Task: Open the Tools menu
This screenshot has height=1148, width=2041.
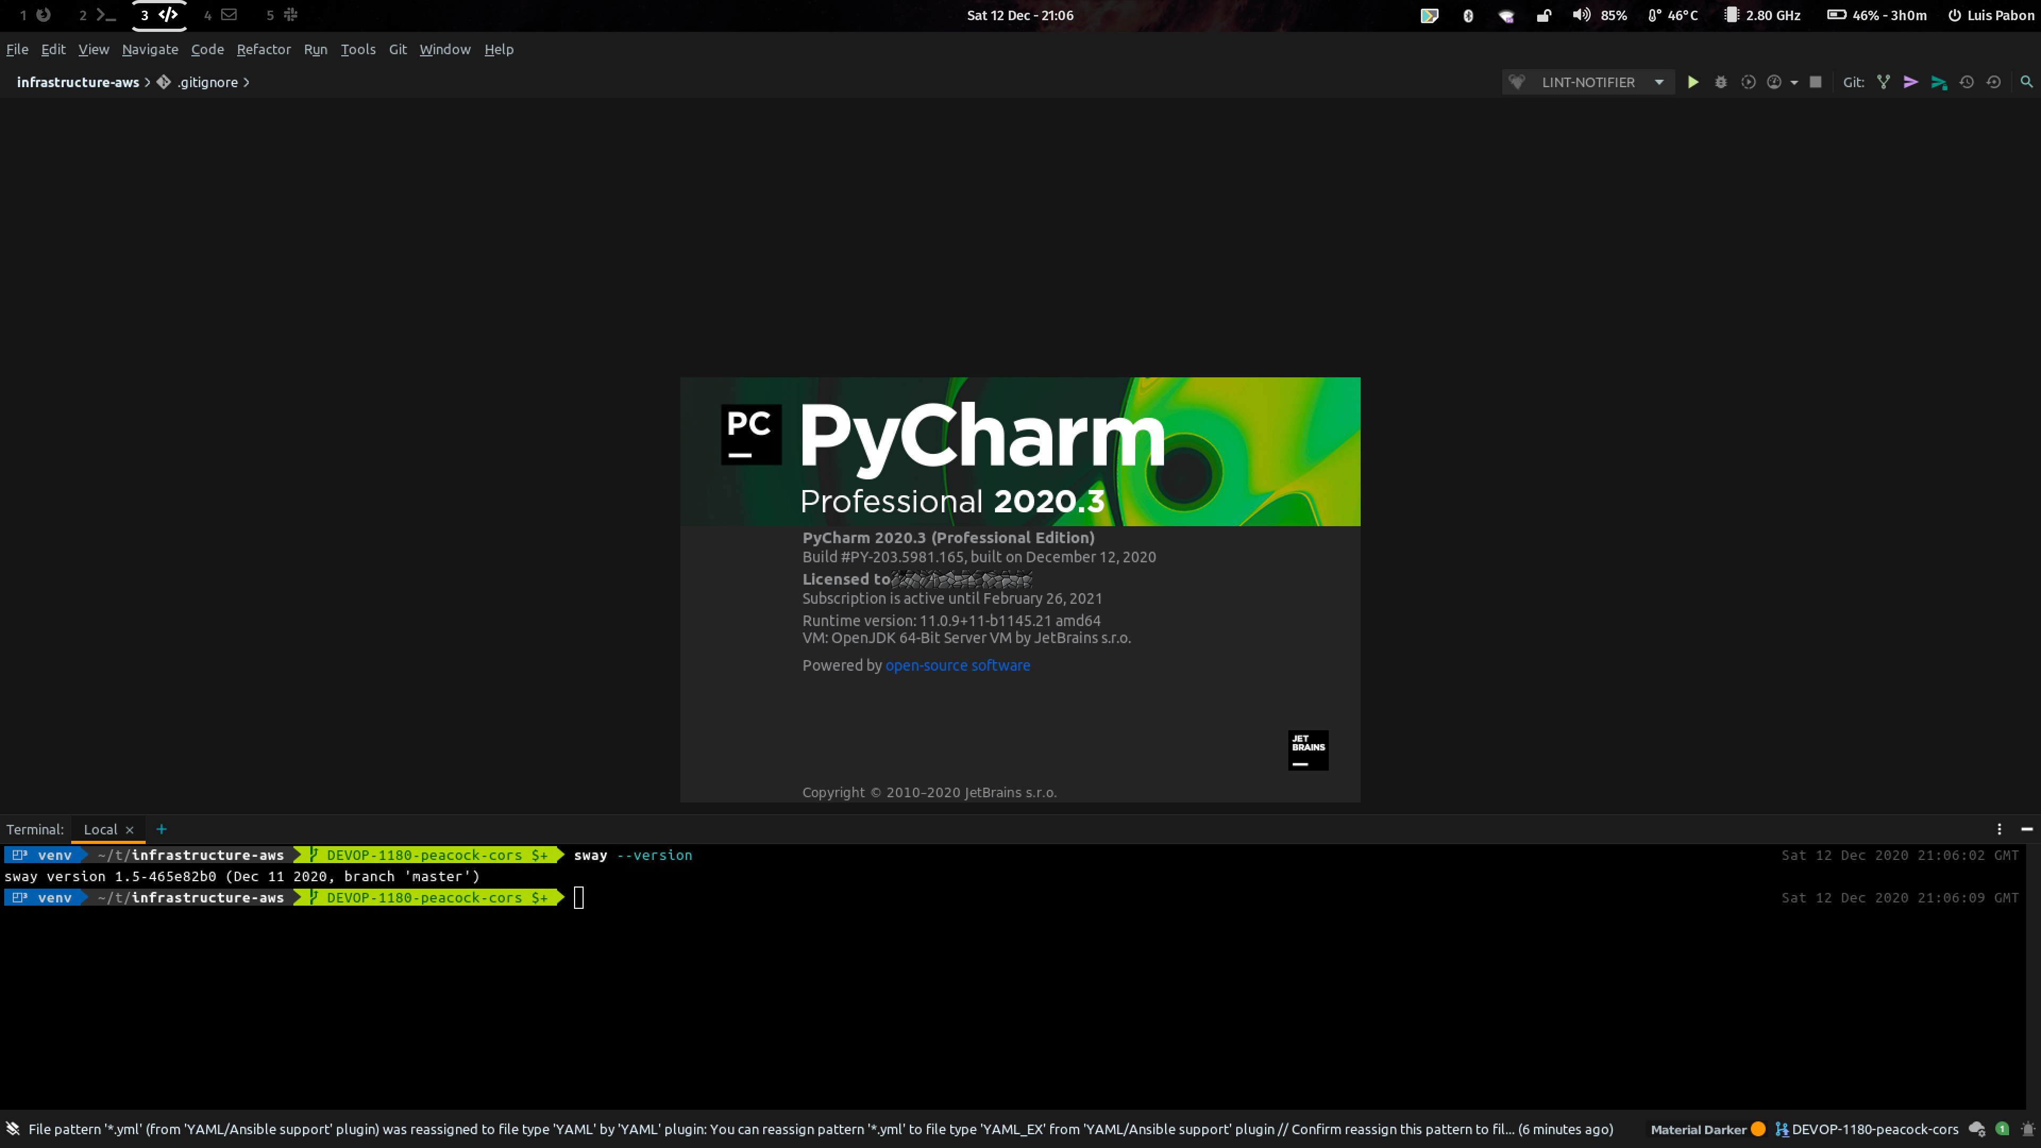Action: pos(358,49)
